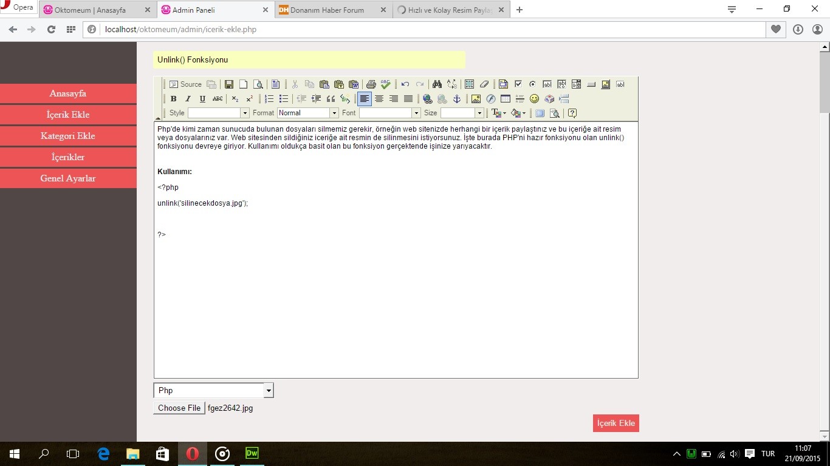Maximize the editor size icon
Image resolution: width=830 pixels, height=466 pixels.
click(540, 113)
